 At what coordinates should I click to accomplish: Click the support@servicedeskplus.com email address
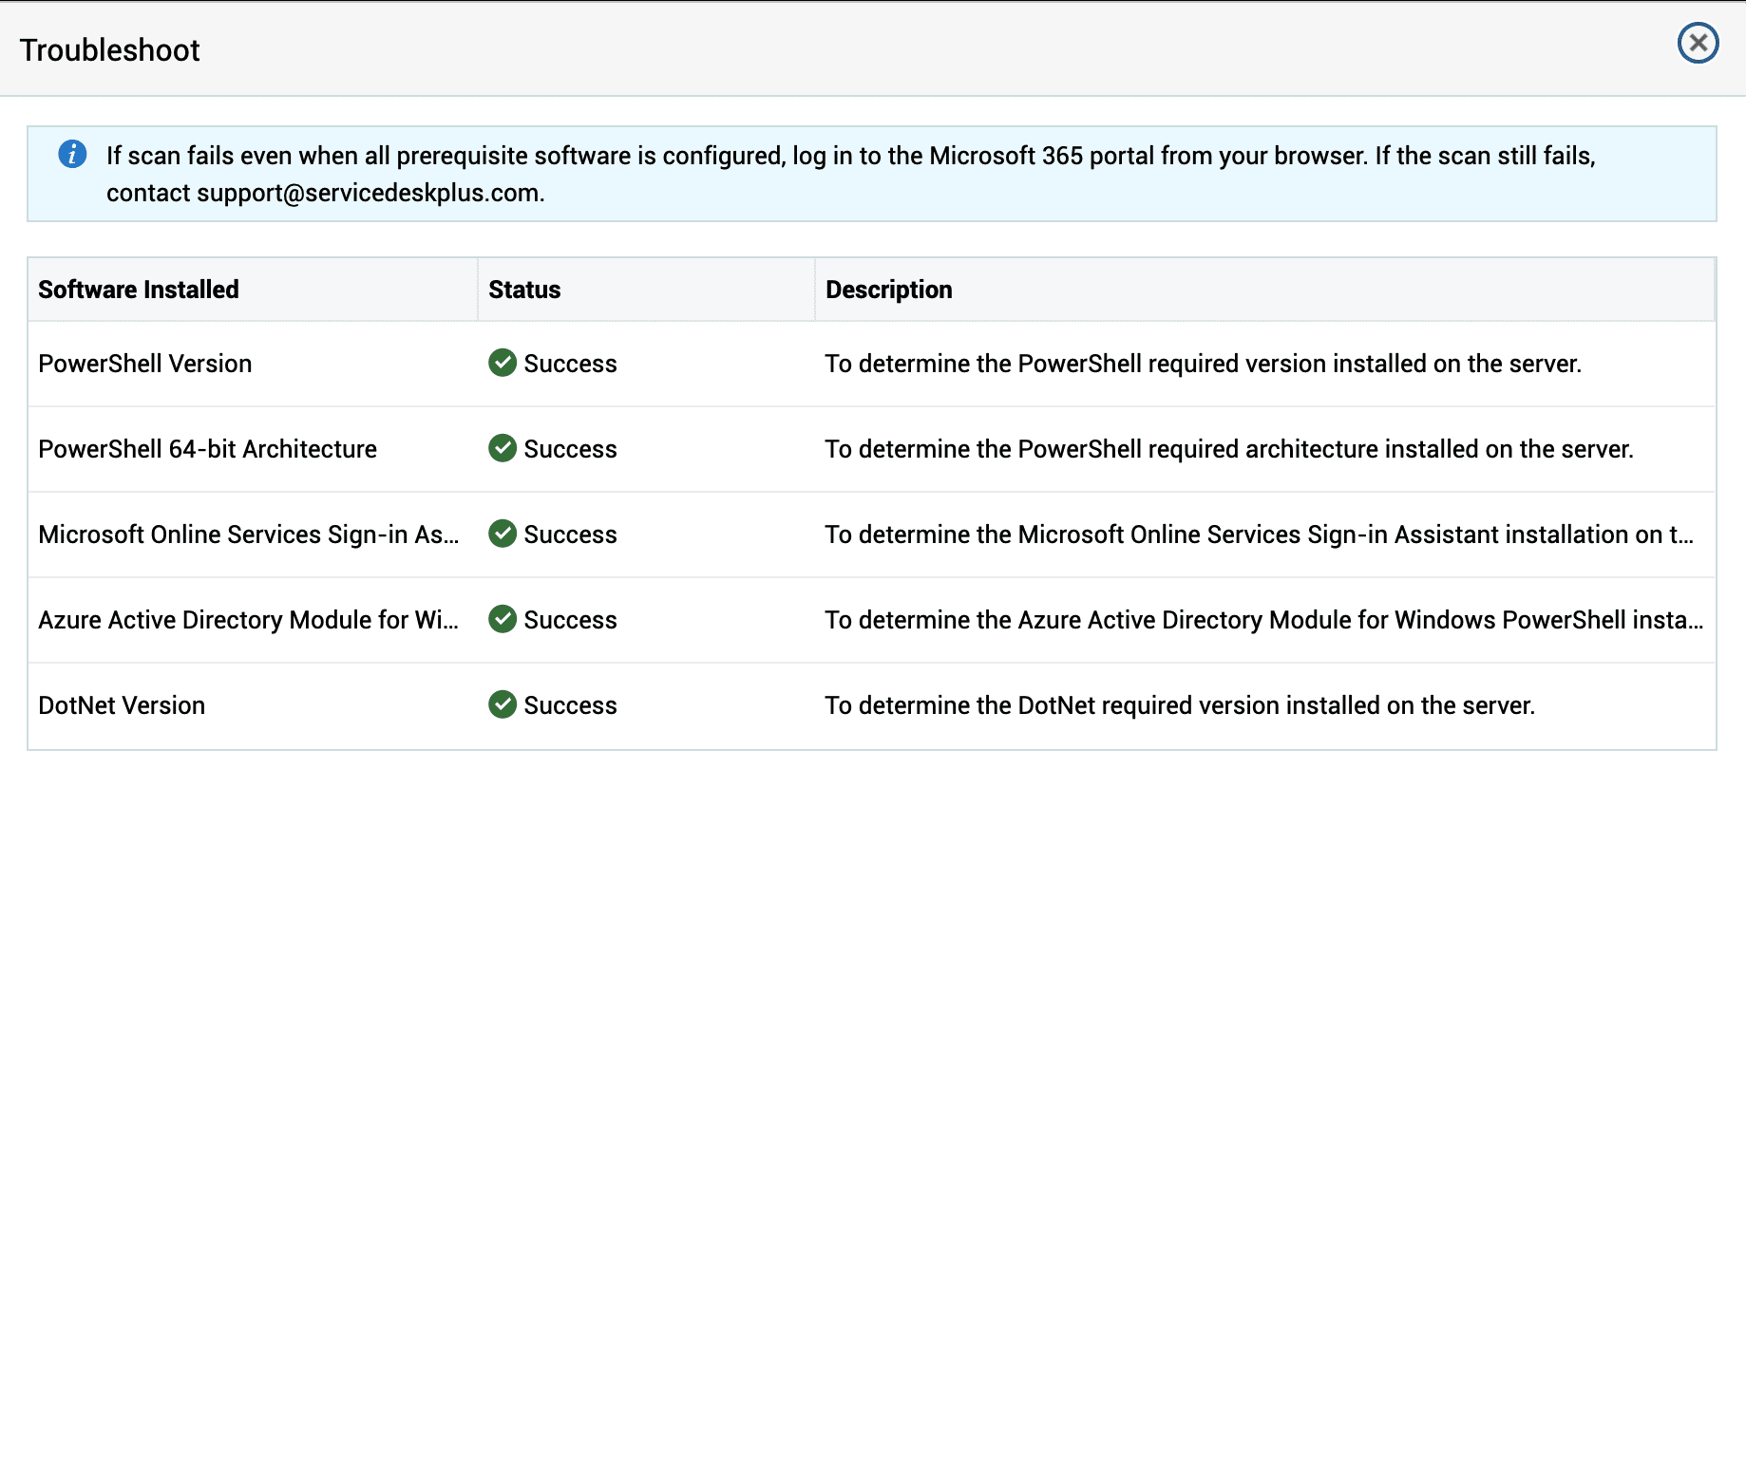pos(369,193)
